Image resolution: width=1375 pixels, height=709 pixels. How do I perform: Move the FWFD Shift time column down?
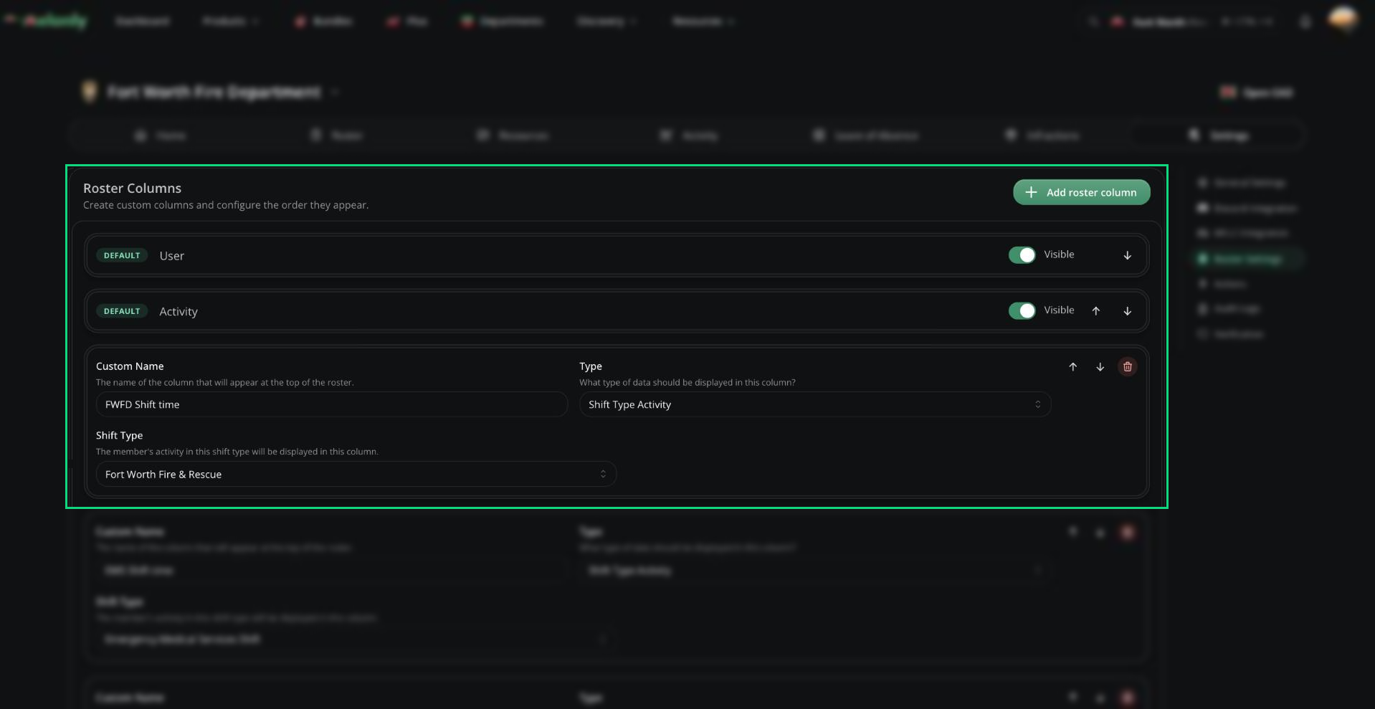[x=1100, y=367]
